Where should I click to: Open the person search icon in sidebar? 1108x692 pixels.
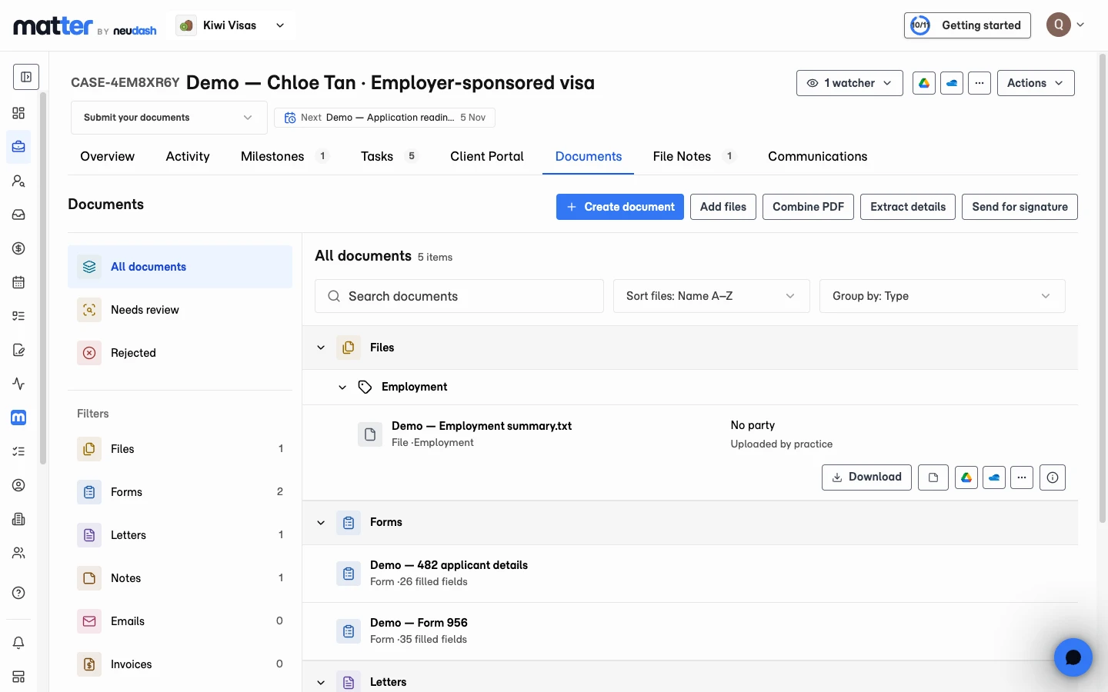coord(18,181)
